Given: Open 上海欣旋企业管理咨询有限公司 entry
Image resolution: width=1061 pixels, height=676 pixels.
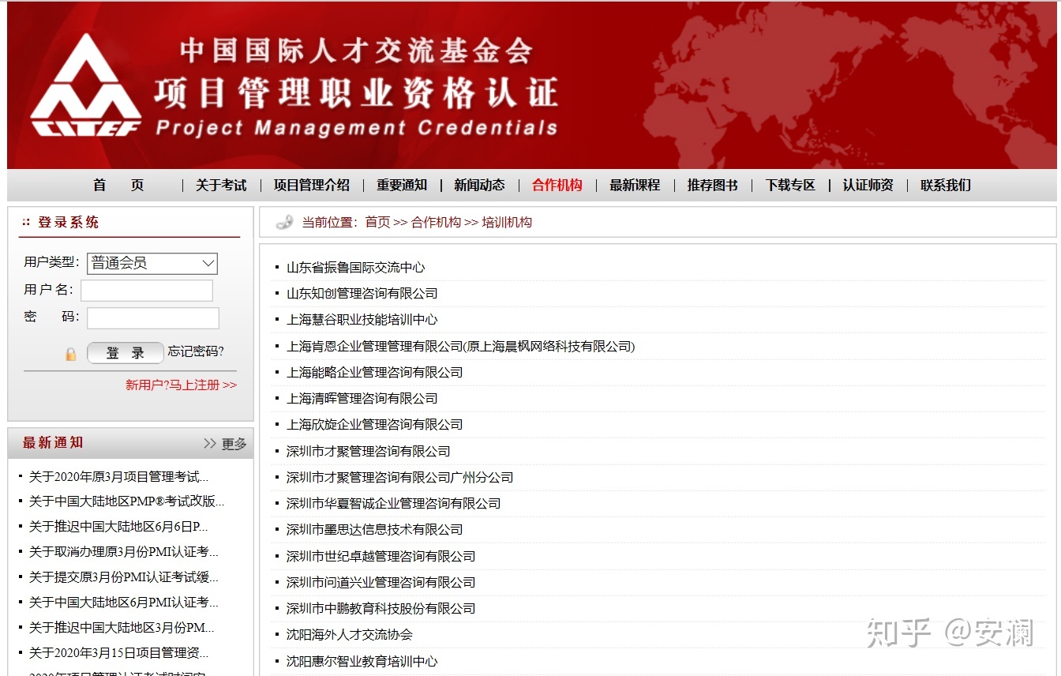Looking at the screenshot, I should pos(374,425).
